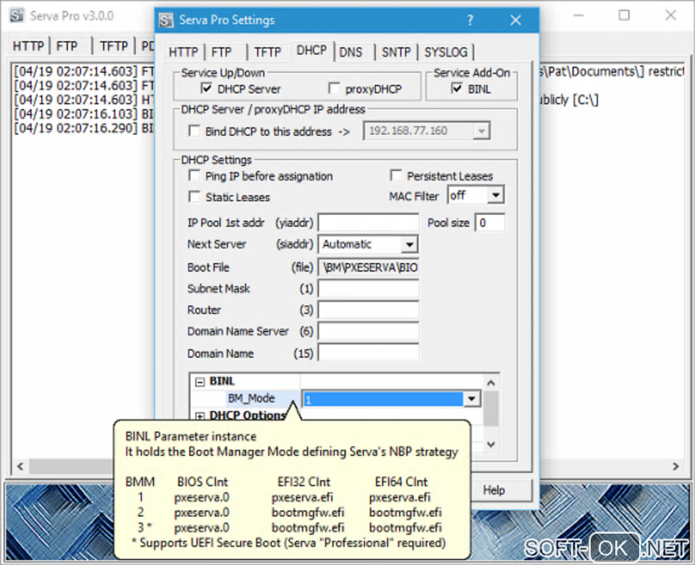Screen dimensions: 695x565
Task: Enable the proxyDHCP checkbox
Action: 334,88
